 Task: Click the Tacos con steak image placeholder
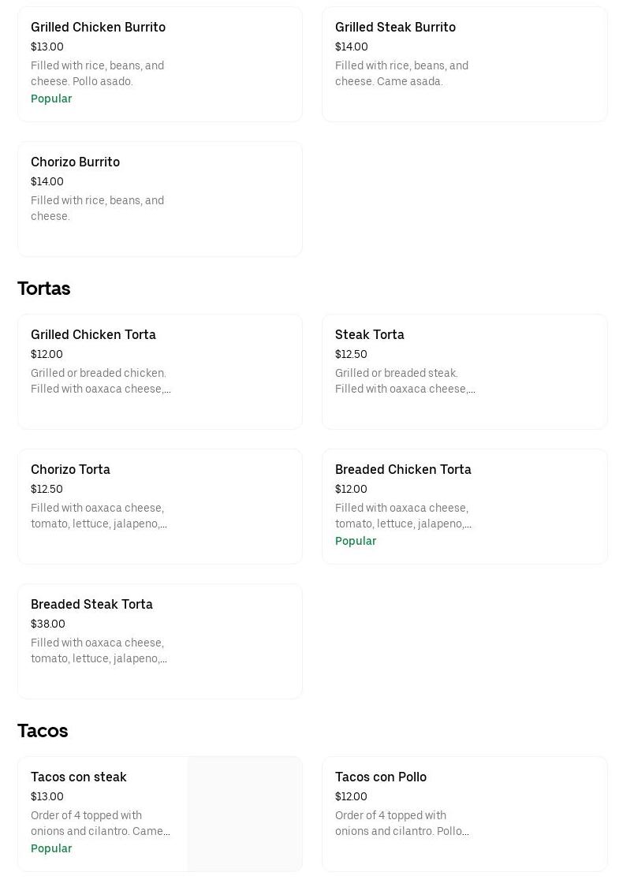(x=244, y=814)
